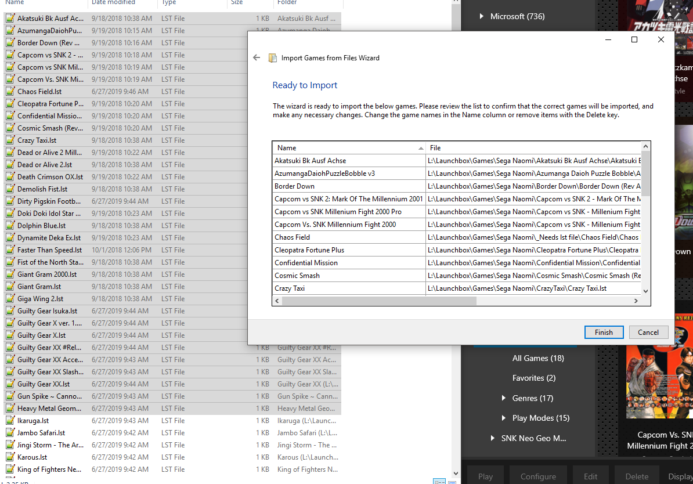The height and width of the screenshot is (484, 693).
Task: Open Favorites (2) in sidebar
Action: tap(533, 378)
